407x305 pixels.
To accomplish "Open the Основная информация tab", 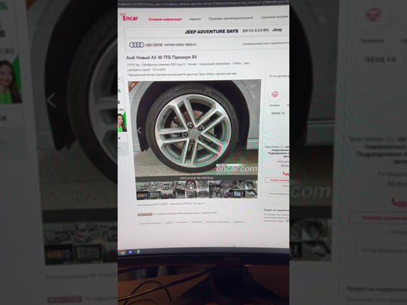I will (x=165, y=19).
